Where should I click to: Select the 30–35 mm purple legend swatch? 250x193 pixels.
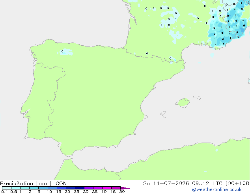pyautogui.click(x=89, y=188)
